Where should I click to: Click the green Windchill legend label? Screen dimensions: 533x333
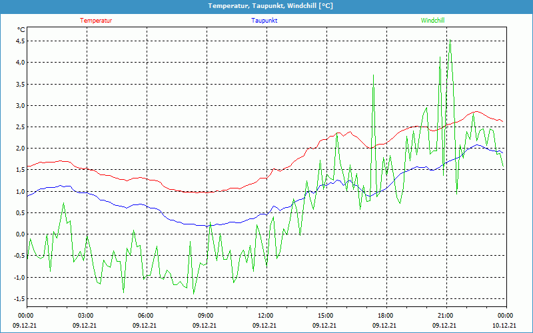[x=432, y=21]
